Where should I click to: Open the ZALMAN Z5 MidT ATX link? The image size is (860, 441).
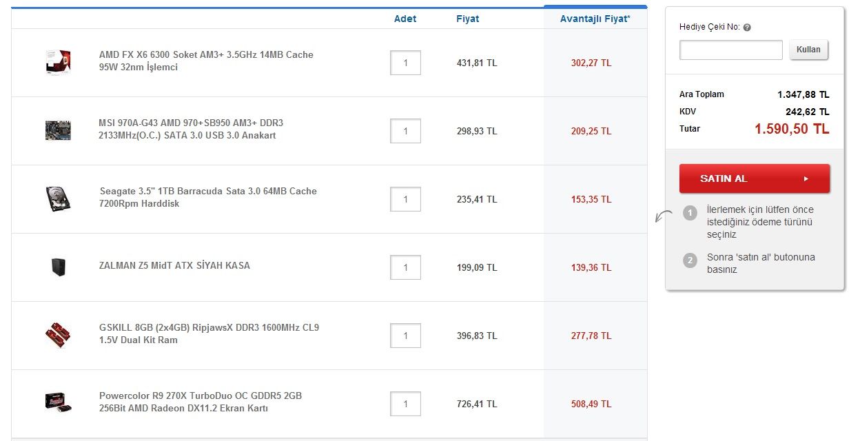point(174,265)
